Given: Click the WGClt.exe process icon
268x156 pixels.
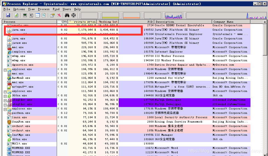Looking at the screenshot, I should 9,144.
